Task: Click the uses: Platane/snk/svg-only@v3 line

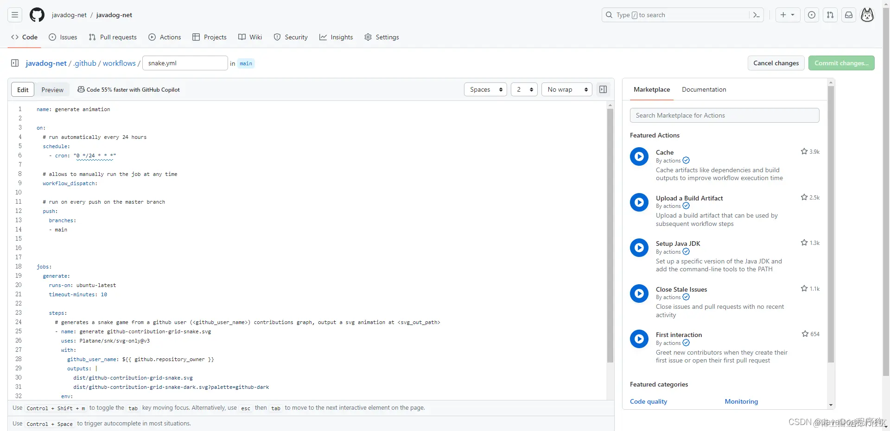Action: [x=105, y=341]
